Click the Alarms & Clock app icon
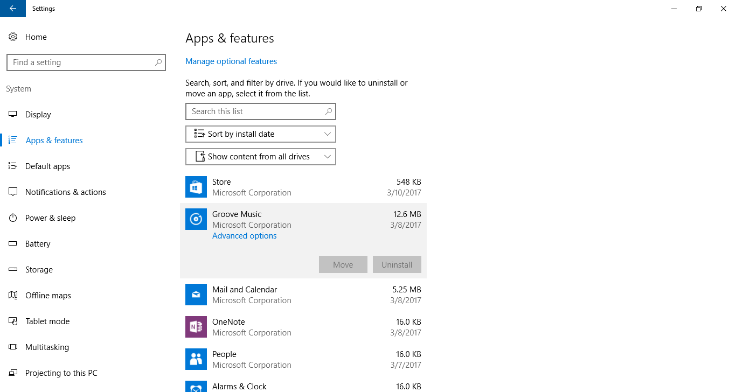The height and width of the screenshot is (392, 736). pyautogui.click(x=196, y=387)
